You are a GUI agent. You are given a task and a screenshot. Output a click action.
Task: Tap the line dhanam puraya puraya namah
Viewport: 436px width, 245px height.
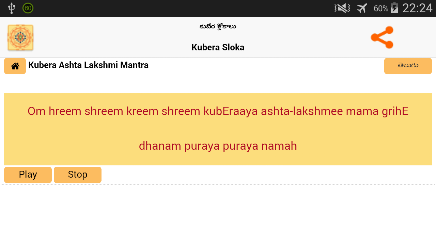218,146
